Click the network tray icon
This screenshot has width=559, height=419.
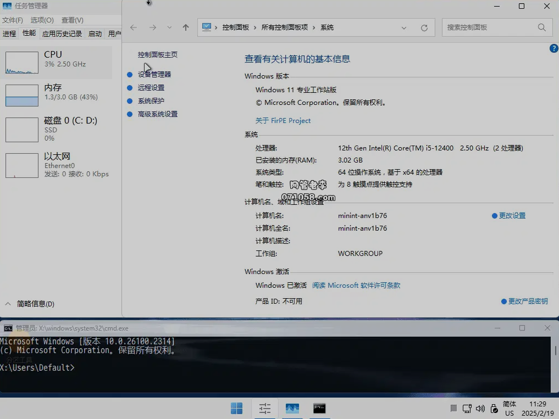[467, 409]
